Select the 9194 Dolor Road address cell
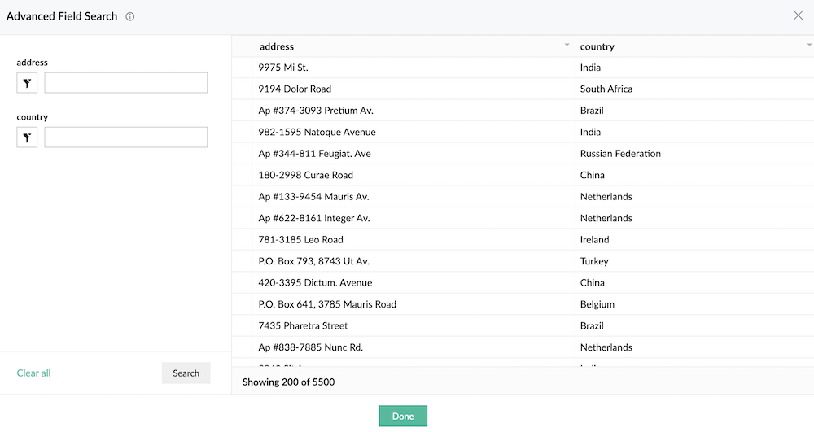The height and width of the screenshot is (432, 814). [295, 89]
